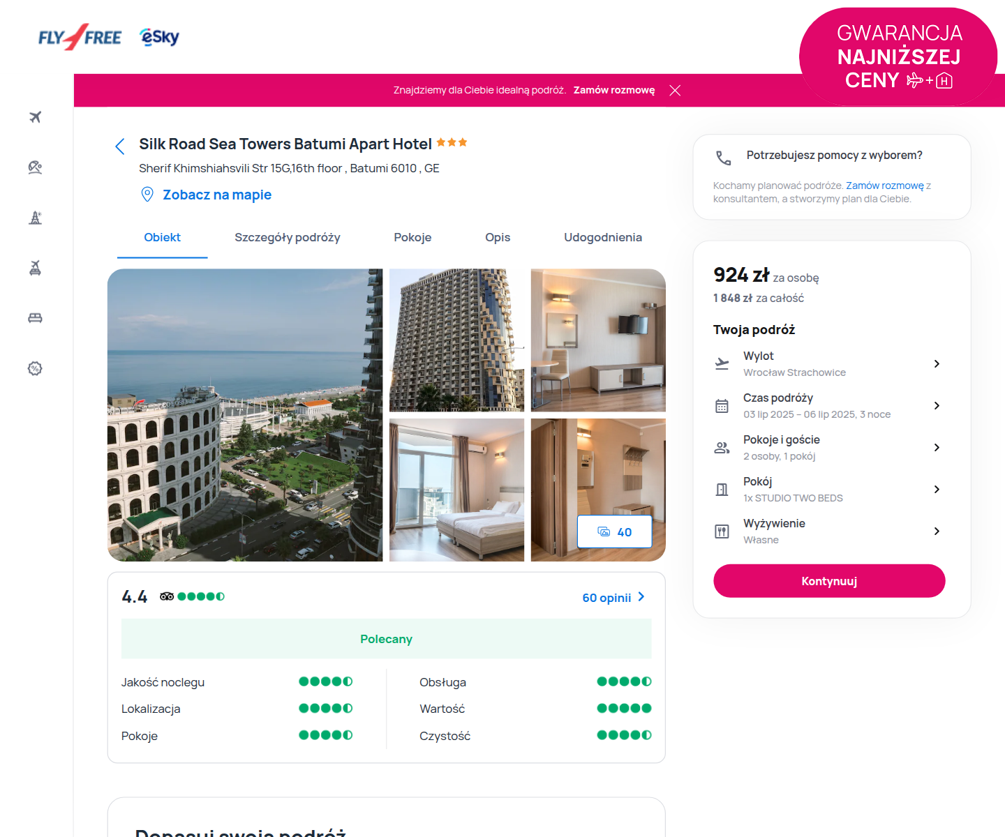Switch to the Udogodnienia tab
Viewport: 1005px width, 837px height.
pyautogui.click(x=603, y=237)
